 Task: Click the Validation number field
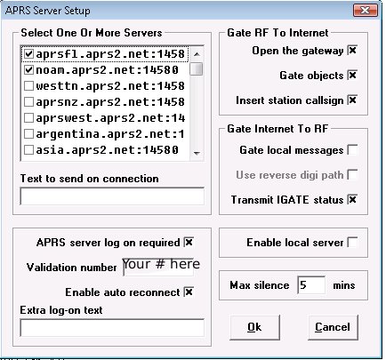coord(158,268)
